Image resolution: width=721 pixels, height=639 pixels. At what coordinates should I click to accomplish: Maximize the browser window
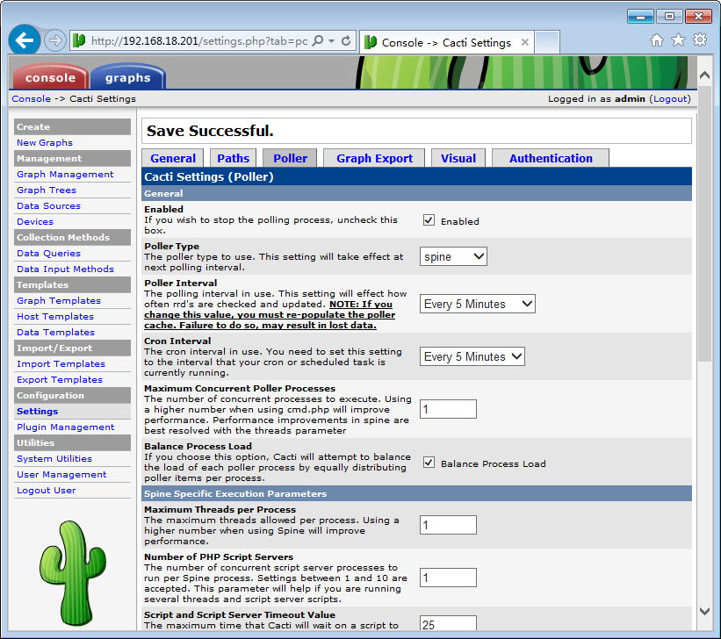(x=669, y=17)
